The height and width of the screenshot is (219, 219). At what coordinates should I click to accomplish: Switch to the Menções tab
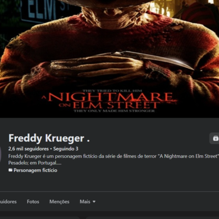pos(60,202)
